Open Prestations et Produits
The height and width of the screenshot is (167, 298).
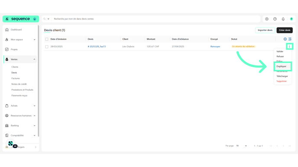click(x=22, y=90)
